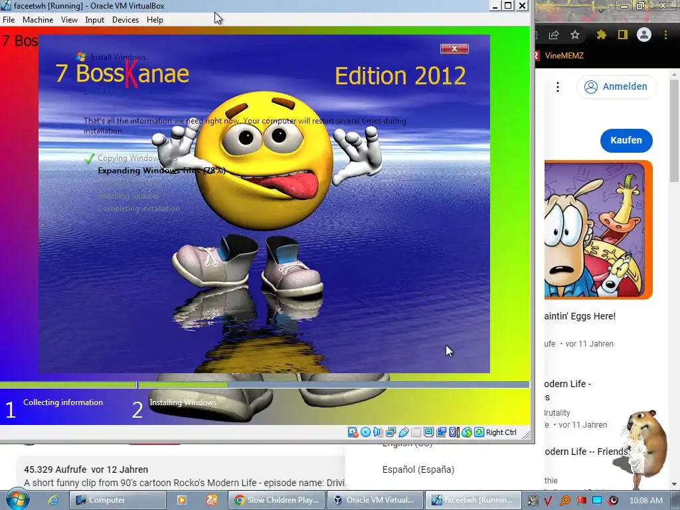Open the VirtualBox File menu

click(8, 20)
